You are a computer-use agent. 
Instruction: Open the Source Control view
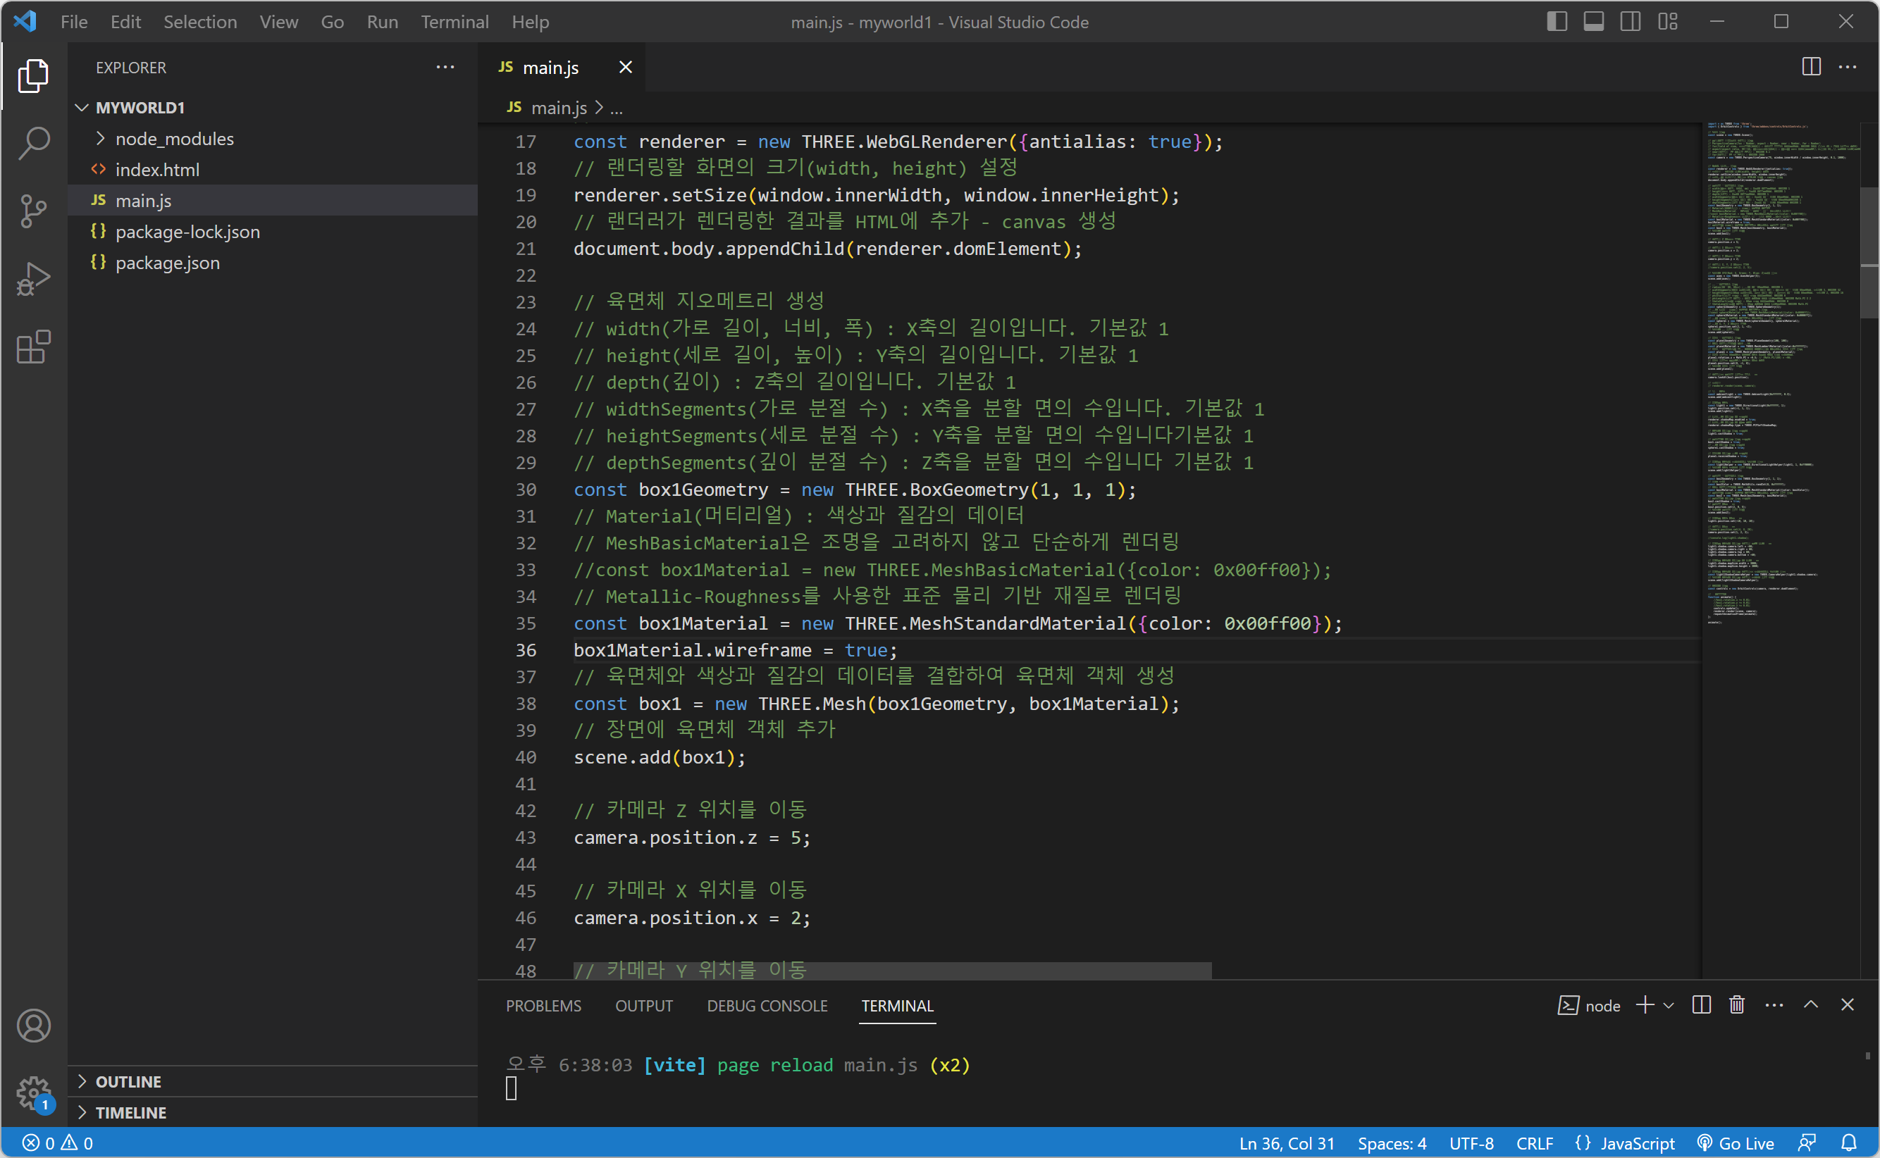tap(34, 211)
